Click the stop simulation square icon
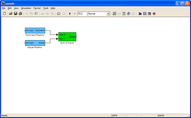Screen dimensions: 191x118 [x=75, y=14]
